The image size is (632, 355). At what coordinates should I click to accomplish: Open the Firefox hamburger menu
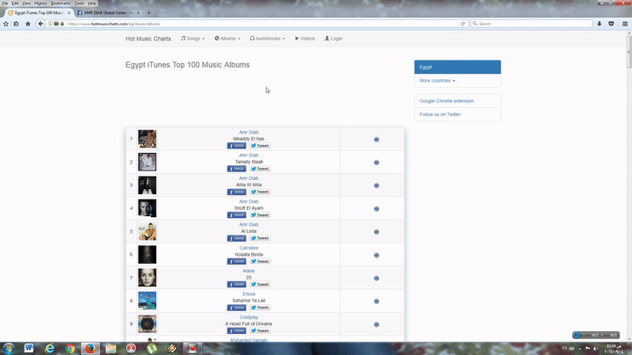pyautogui.click(x=625, y=24)
